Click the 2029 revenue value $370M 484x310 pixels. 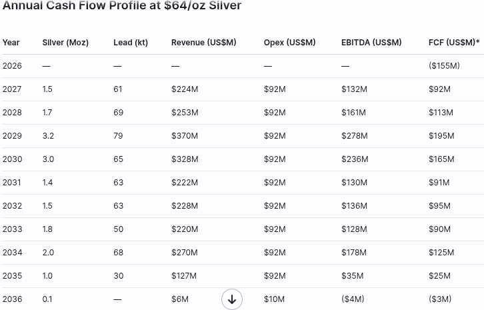point(185,136)
